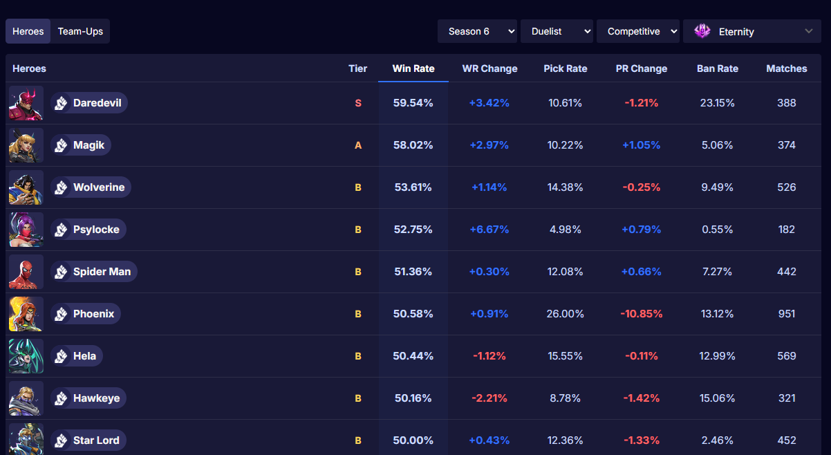Click the duelist role icon beside Wolverine
Viewport: 831px width, 455px height.
[x=61, y=187]
